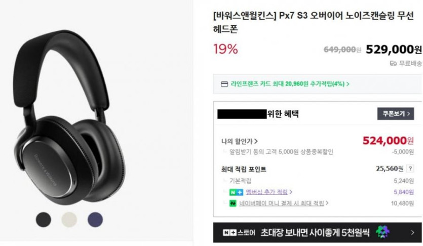The height and width of the screenshot is (246, 423).
Task: Click the green Naver Pay icon
Action: (233, 204)
